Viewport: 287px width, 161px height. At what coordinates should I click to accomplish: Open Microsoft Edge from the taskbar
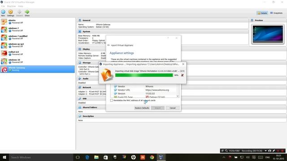[87, 157]
